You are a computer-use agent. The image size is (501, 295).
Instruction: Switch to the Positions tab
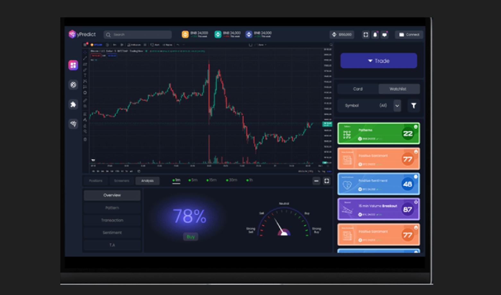click(x=96, y=181)
